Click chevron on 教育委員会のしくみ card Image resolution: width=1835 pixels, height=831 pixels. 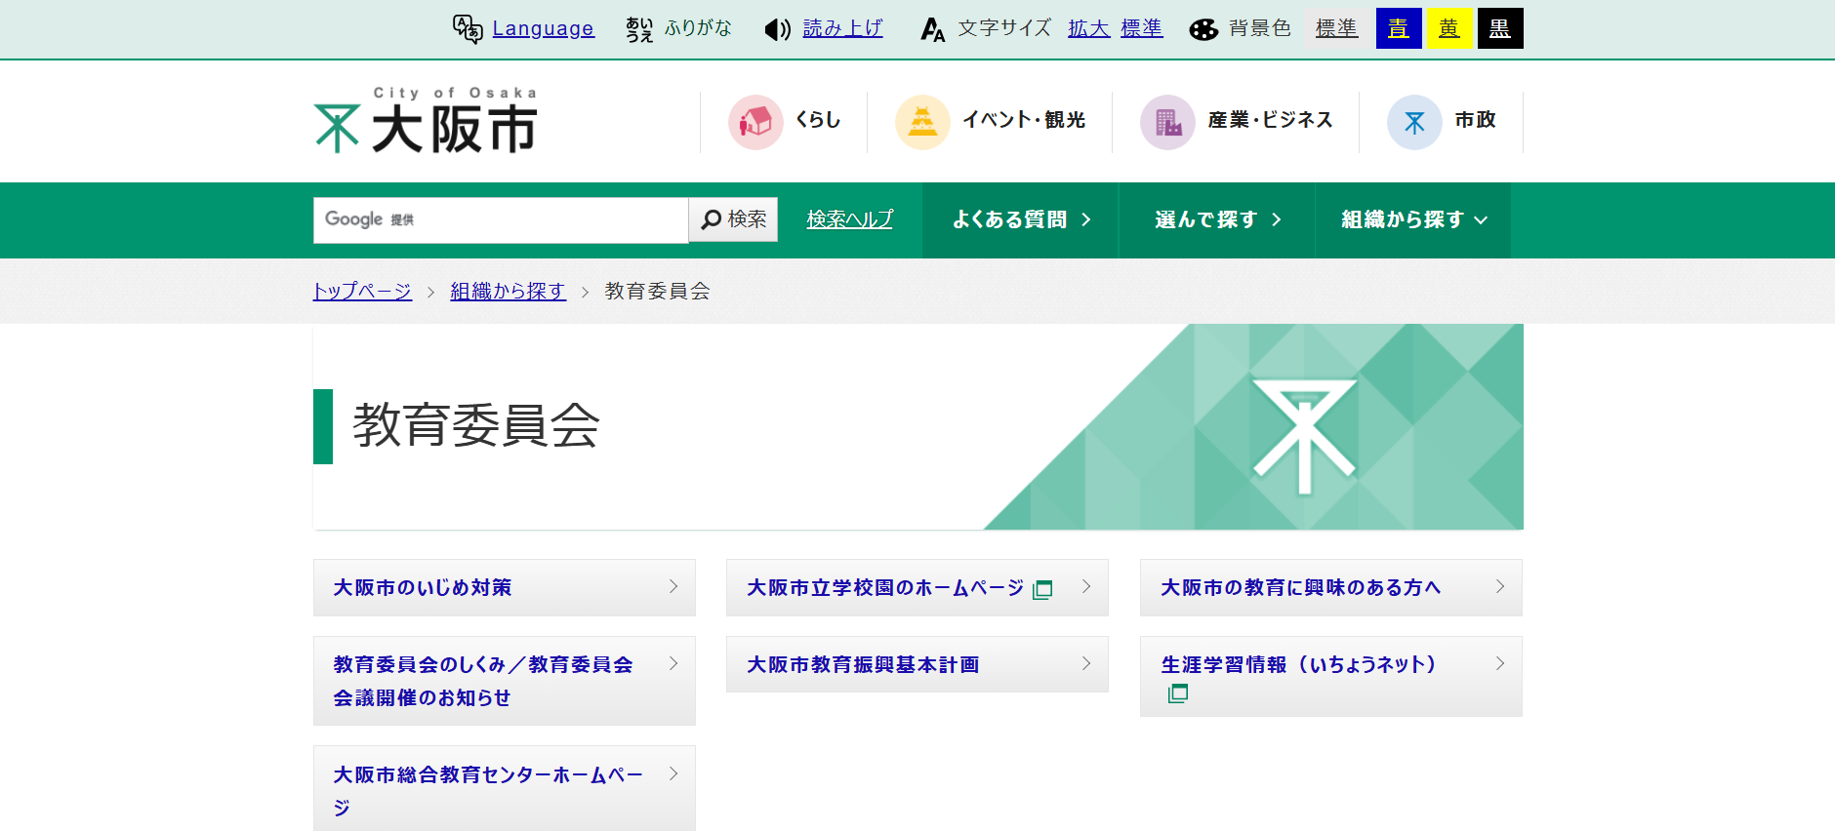673,663
